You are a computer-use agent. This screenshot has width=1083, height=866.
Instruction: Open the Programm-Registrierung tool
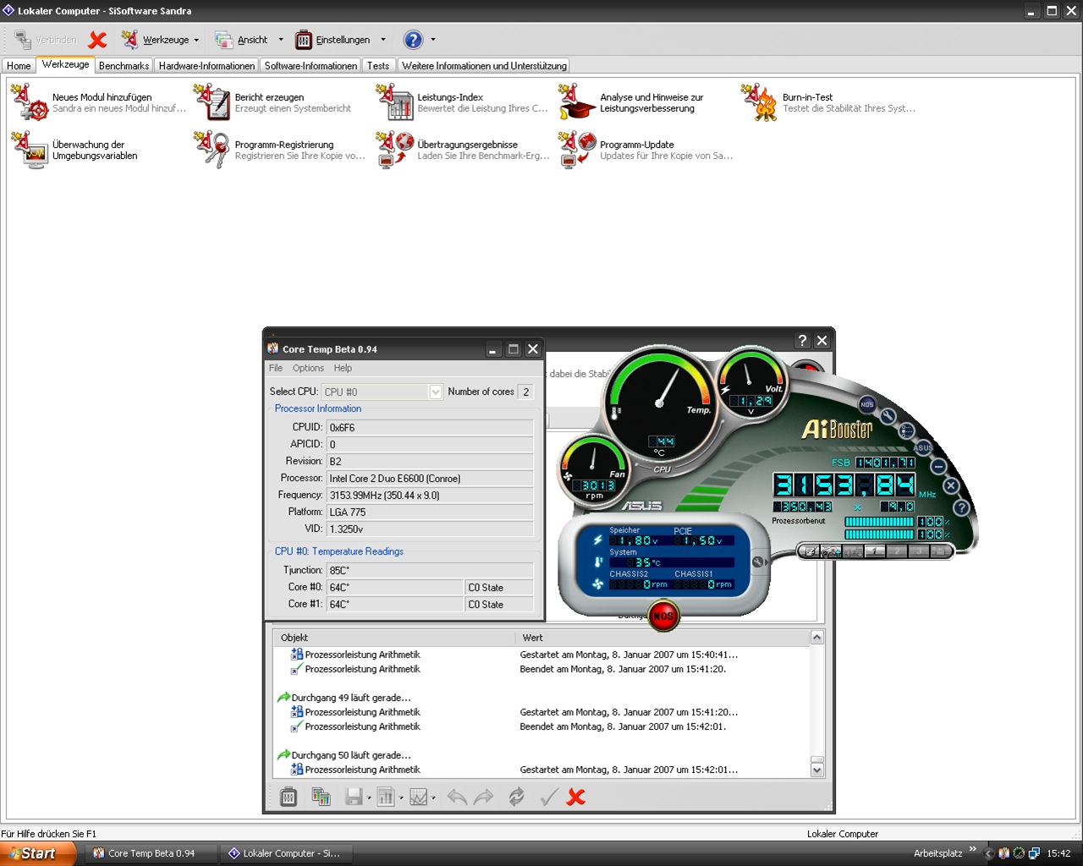(279, 150)
